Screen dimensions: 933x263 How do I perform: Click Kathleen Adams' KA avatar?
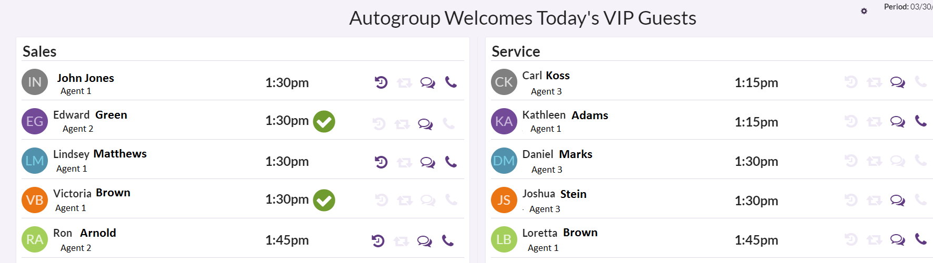coord(504,121)
